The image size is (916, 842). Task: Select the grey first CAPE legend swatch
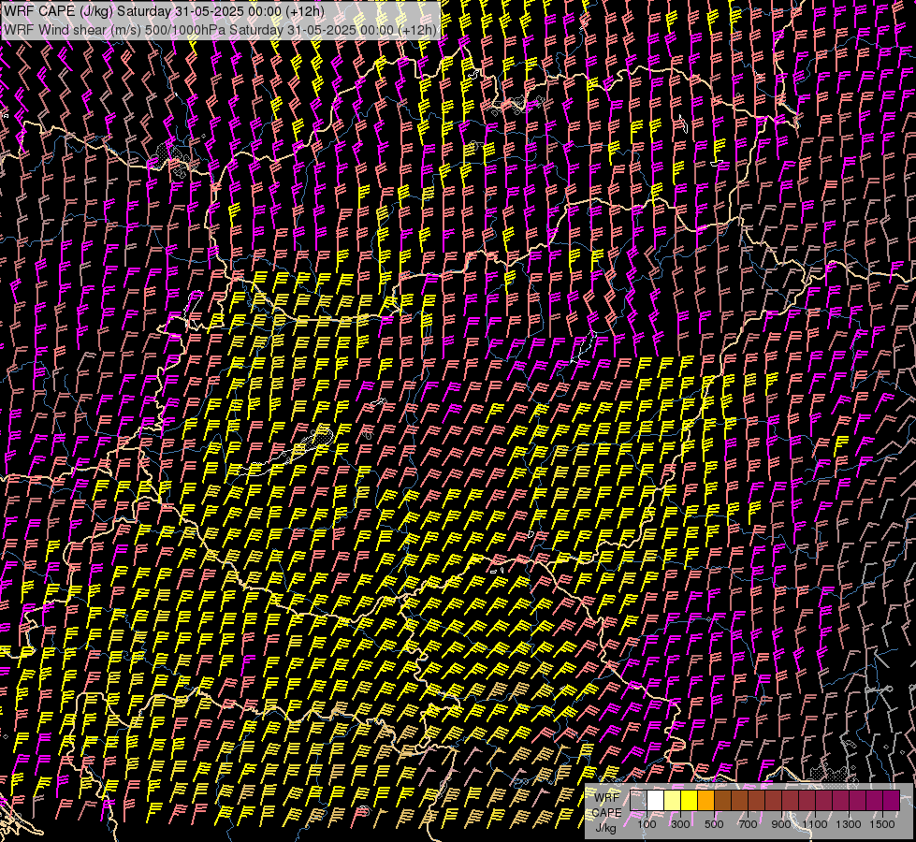point(638,800)
